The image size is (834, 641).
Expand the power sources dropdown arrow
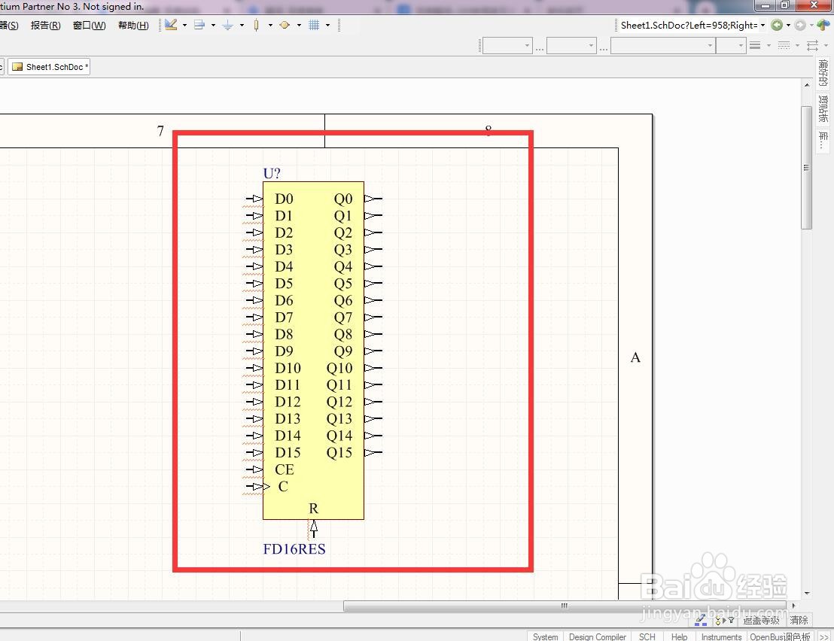click(x=242, y=25)
